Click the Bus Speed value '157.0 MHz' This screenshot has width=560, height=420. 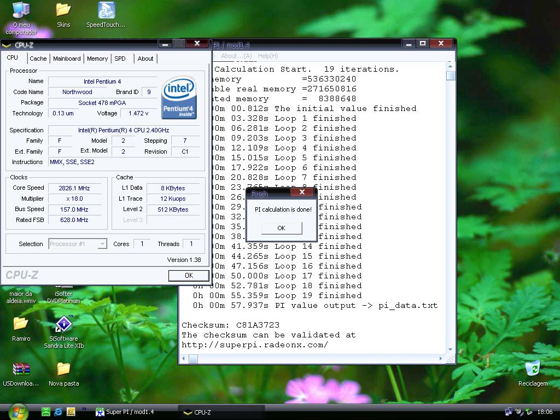74,209
